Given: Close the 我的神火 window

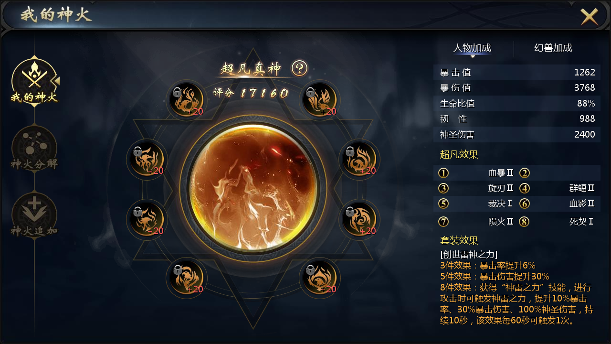Looking at the screenshot, I should [x=590, y=17].
